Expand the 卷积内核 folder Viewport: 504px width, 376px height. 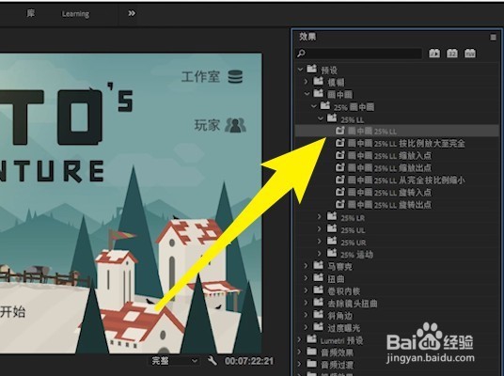click(306, 290)
